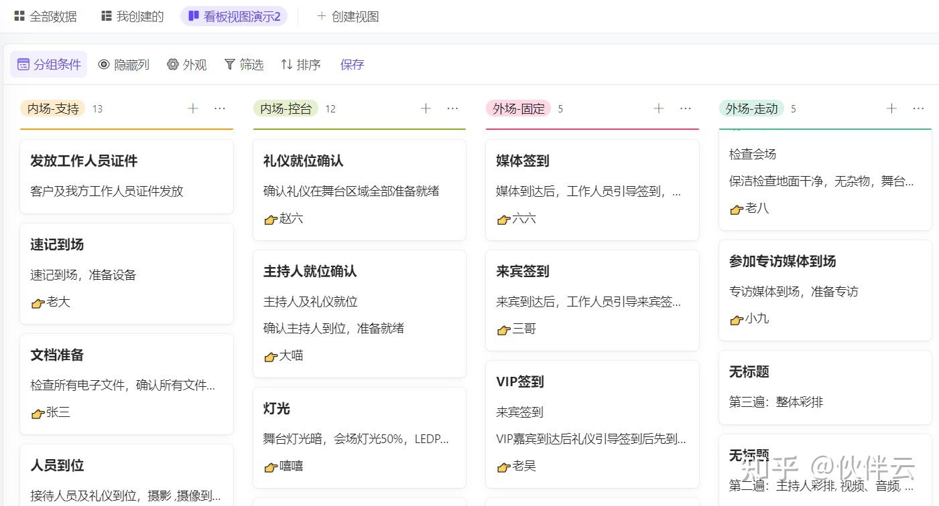Image resolution: width=939 pixels, height=506 pixels.
Task: Click assignee 老吴 on VIP签到 card
Action: 517,466
